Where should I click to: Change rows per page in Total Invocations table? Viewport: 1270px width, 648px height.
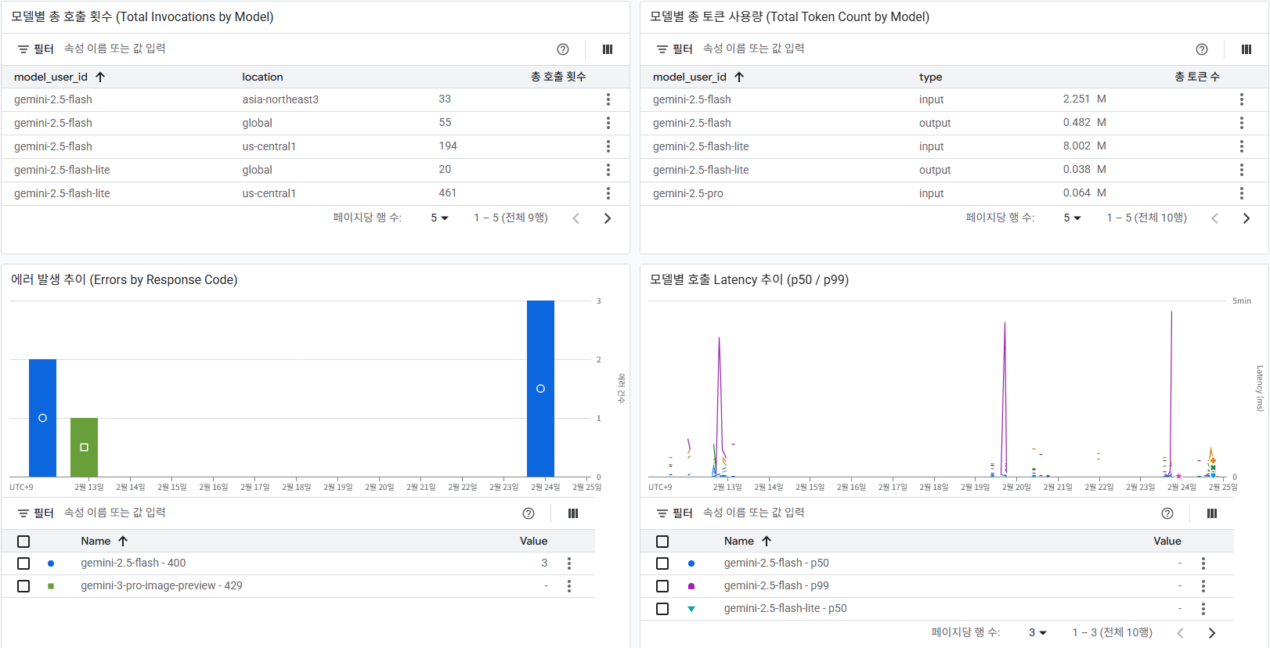[439, 218]
